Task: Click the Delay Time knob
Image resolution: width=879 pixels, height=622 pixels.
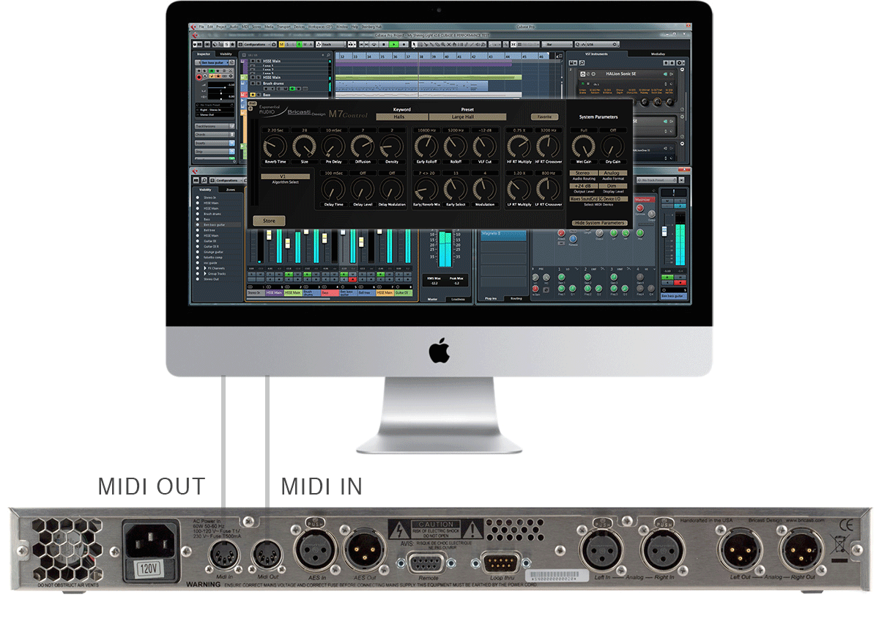Action: [x=333, y=189]
